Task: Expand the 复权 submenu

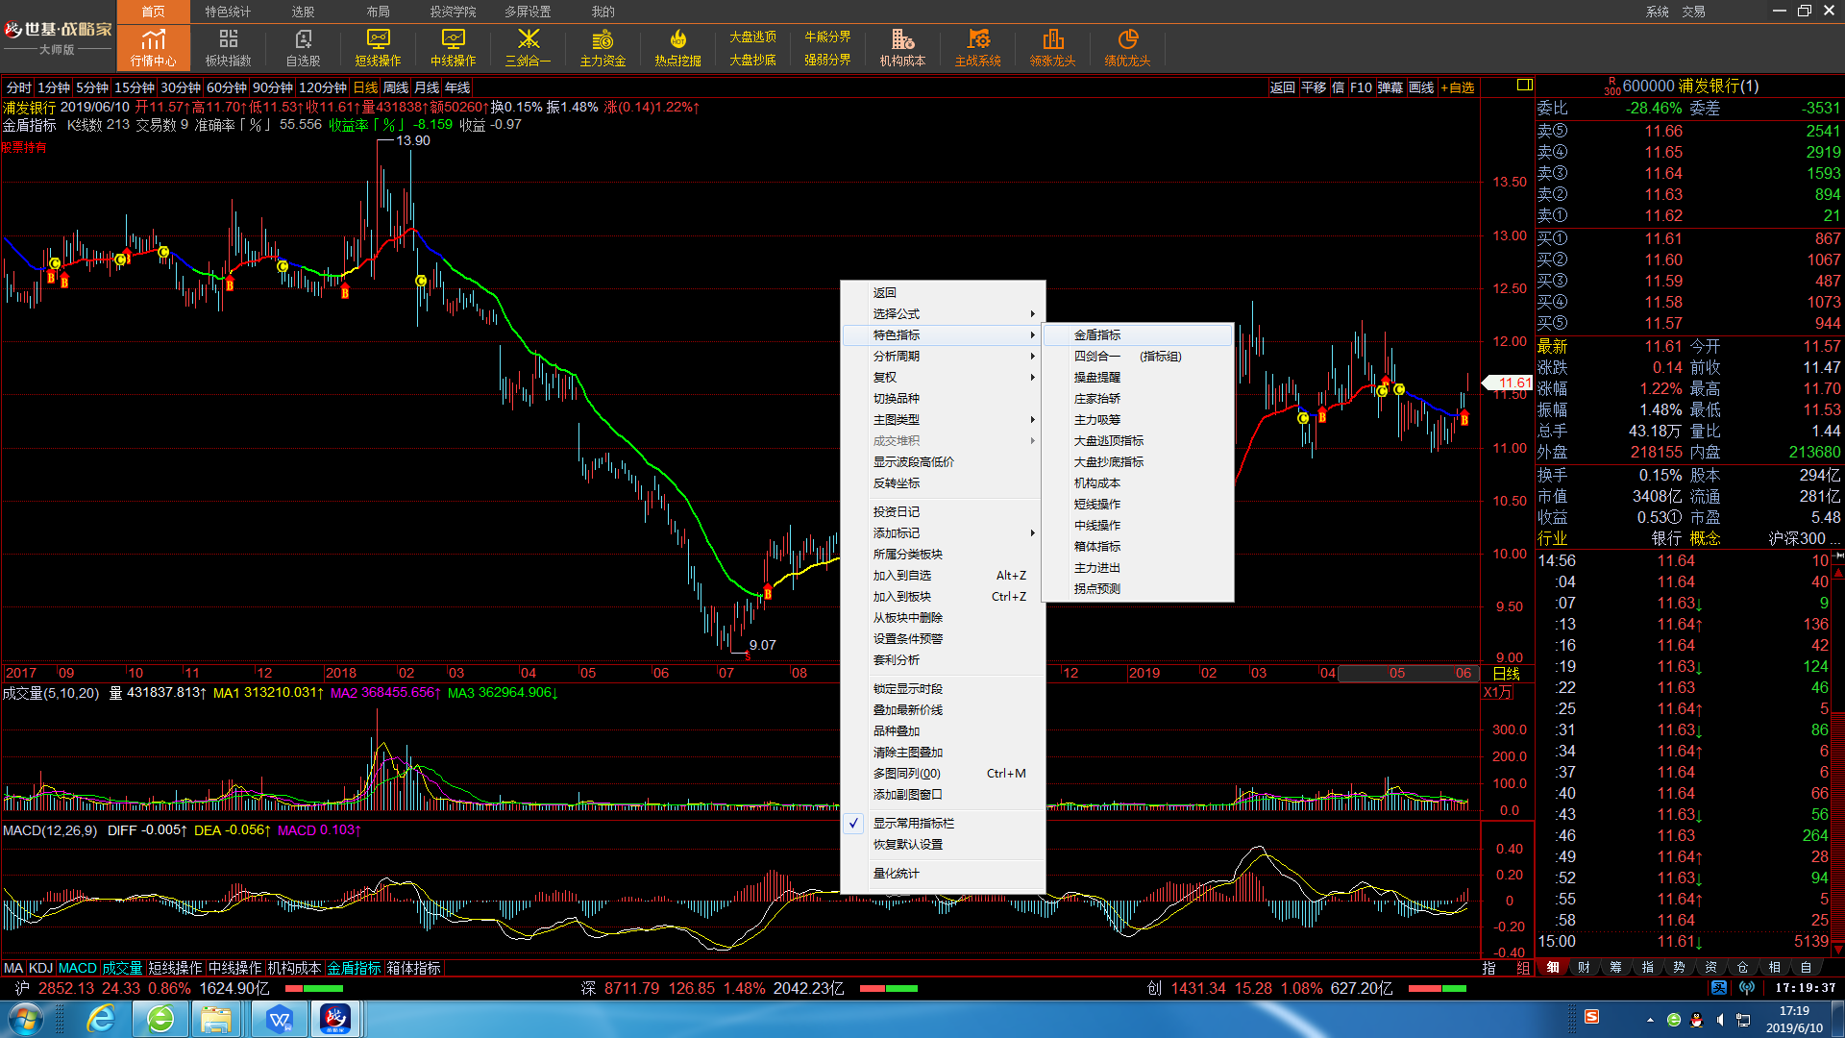Action: 943,378
